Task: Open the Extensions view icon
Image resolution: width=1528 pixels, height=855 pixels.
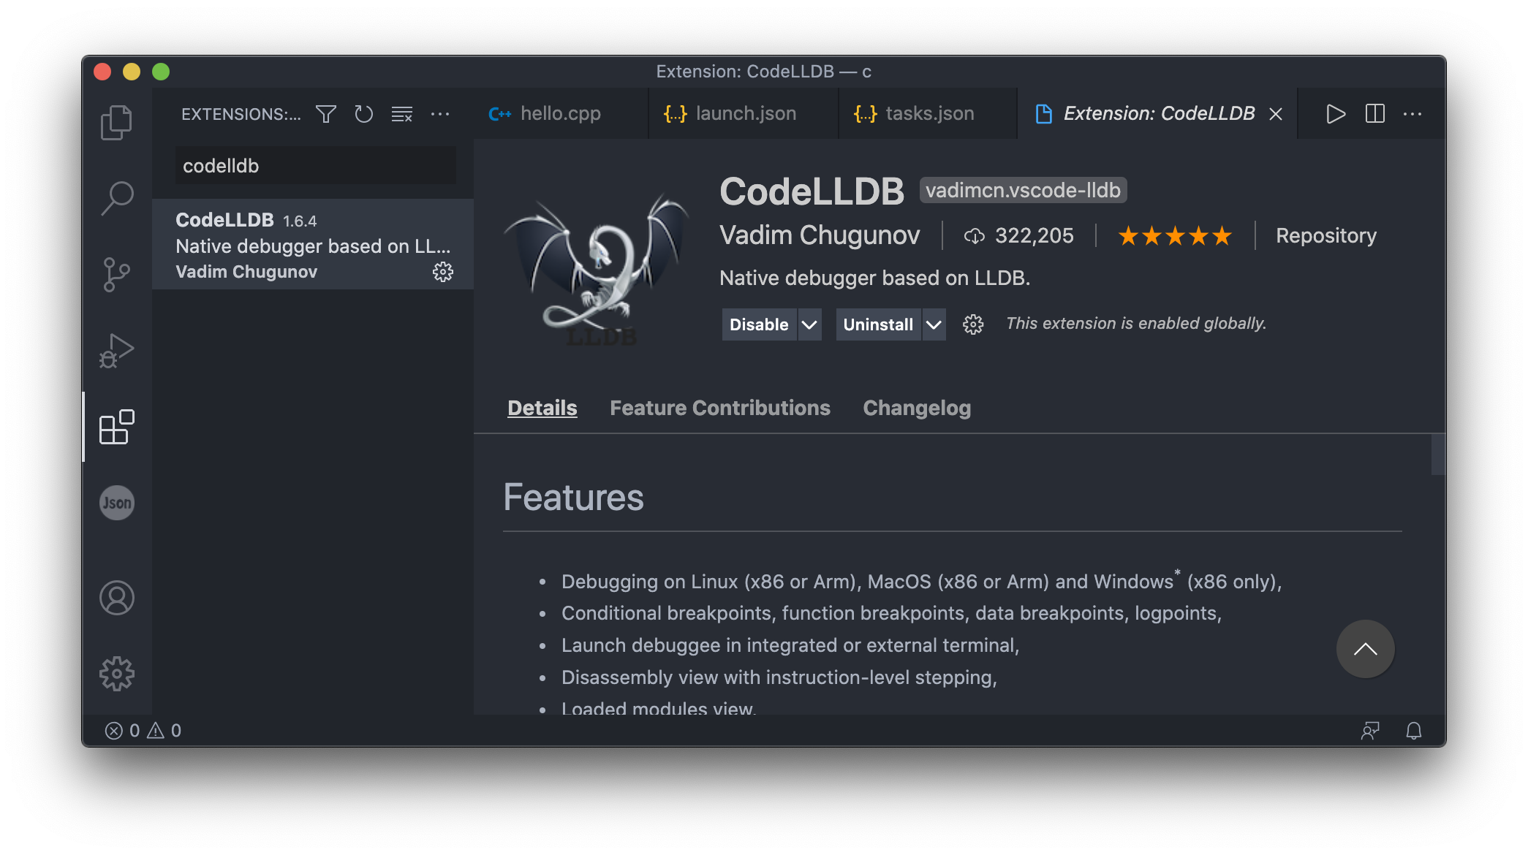Action: pos(116,427)
